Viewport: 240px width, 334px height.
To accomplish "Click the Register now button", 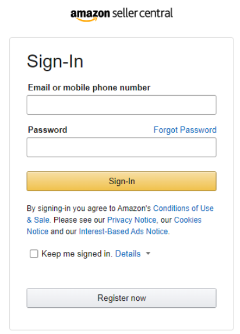I will coord(122,298).
